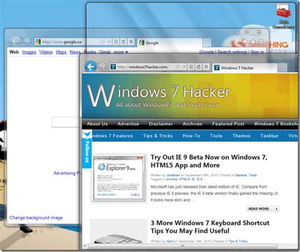Image resolution: width=300 pixels, height=252 pixels.
Task: Toggle Compatibility View in the Google window
Action: coord(116,42)
